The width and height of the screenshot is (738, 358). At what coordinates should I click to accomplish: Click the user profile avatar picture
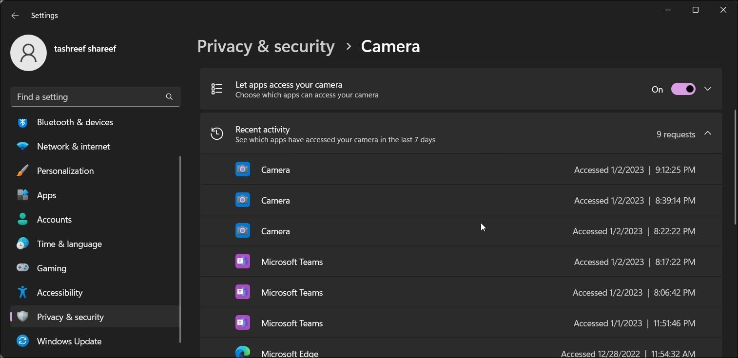[x=28, y=53]
